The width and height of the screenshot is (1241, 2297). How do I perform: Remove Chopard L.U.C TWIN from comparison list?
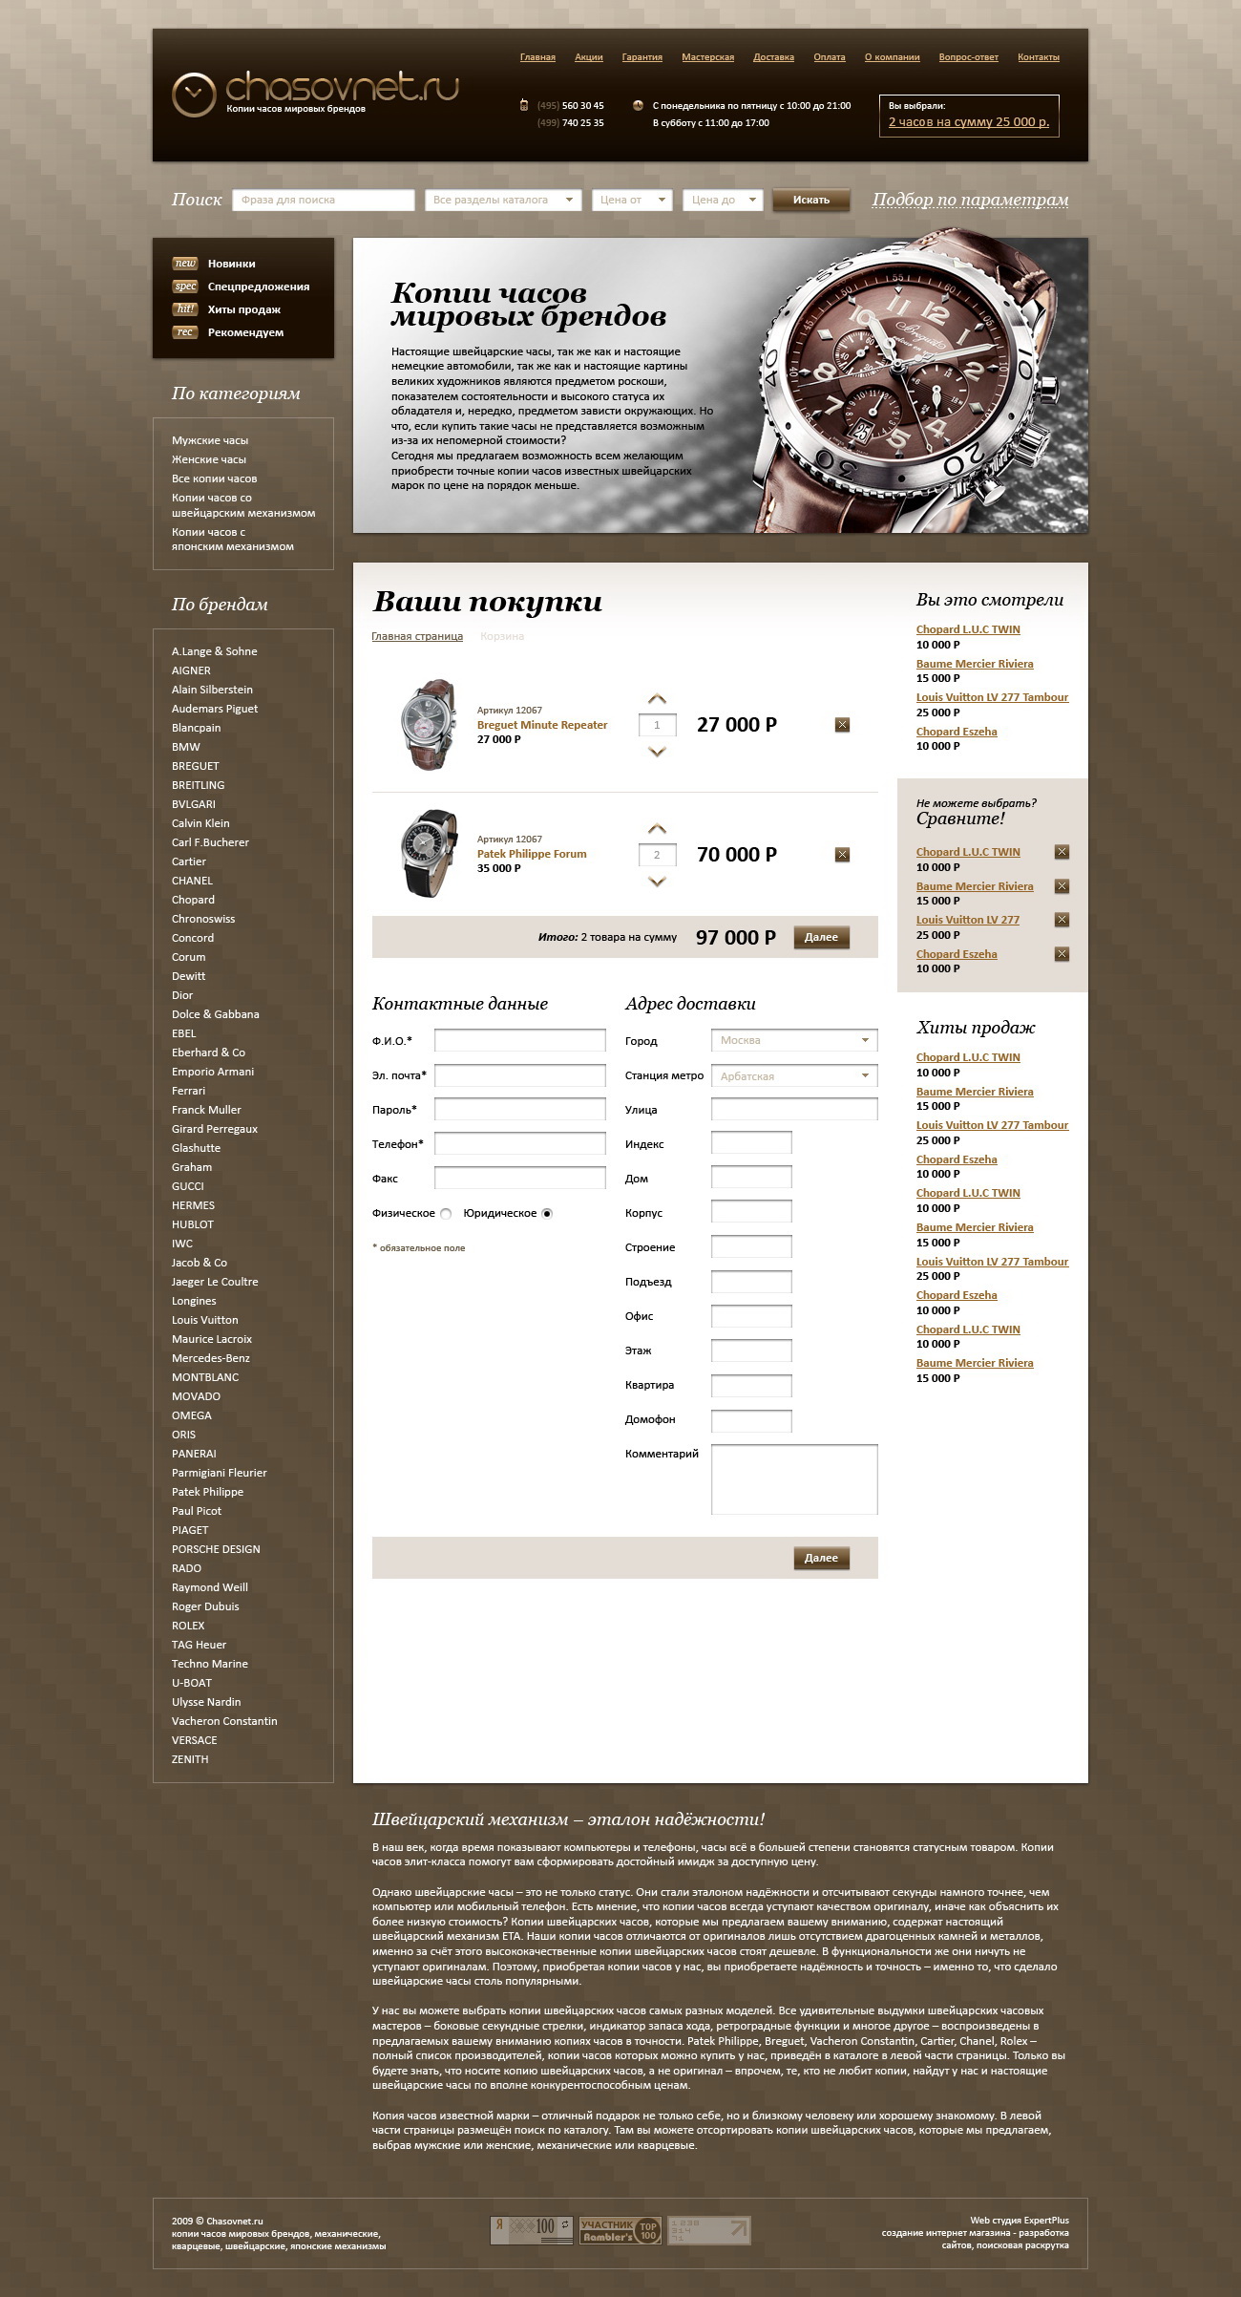(1062, 852)
